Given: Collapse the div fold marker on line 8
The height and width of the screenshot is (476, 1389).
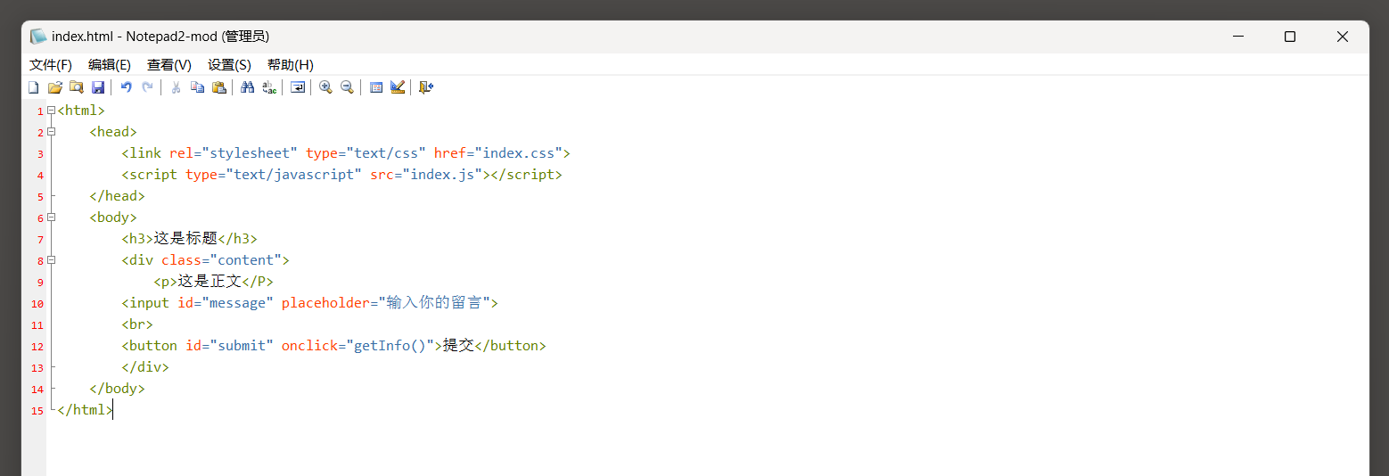Looking at the screenshot, I should click(51, 260).
